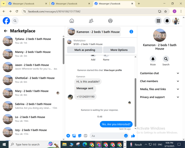Click the message thread scrollbar
The height and width of the screenshot is (148, 185).
pos(135,102)
